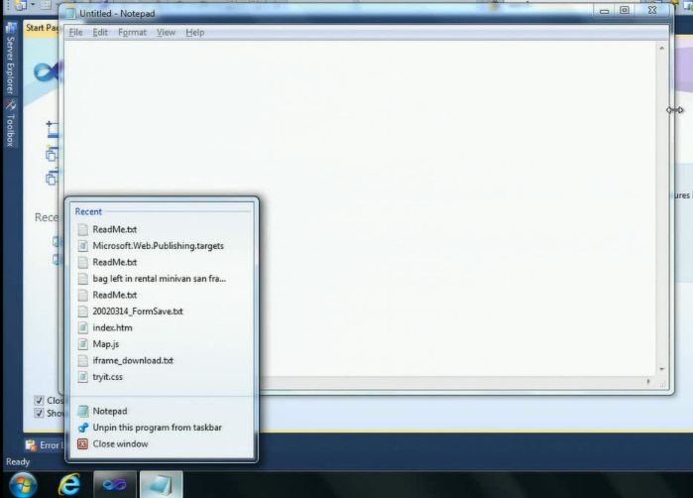Open iframe_download.txt from Recent list

click(x=162, y=360)
